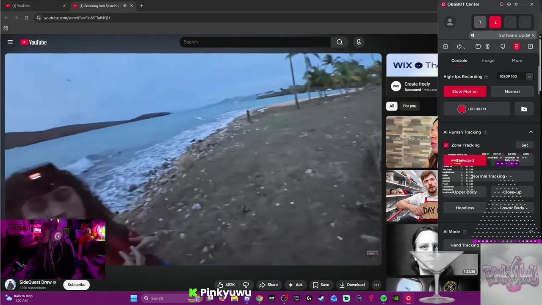Image resolution: width=542 pixels, height=305 pixels.
Task: Click the YouTube logo home link
Action: point(33,42)
